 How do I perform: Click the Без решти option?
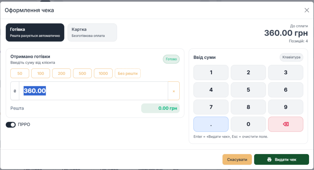128,73
